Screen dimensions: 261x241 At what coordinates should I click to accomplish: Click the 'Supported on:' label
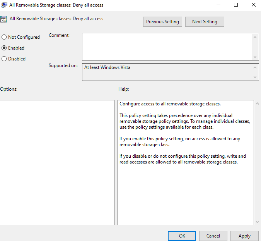coord(63,65)
